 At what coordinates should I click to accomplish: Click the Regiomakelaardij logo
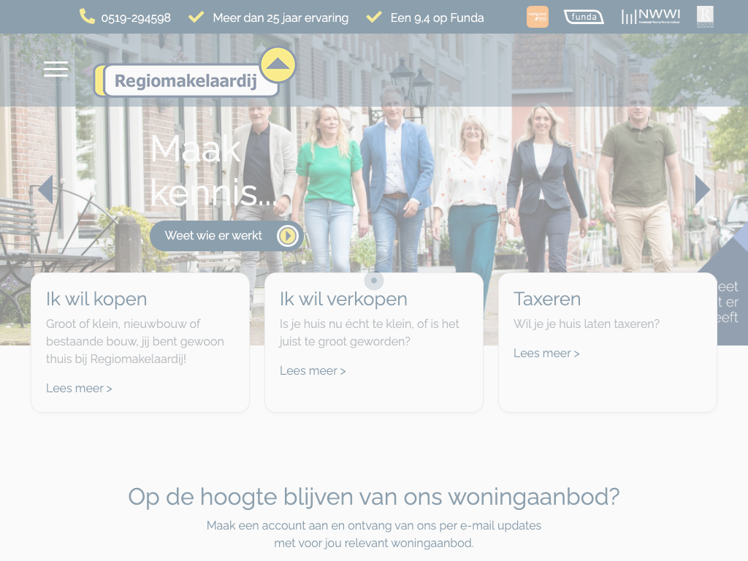point(186,80)
